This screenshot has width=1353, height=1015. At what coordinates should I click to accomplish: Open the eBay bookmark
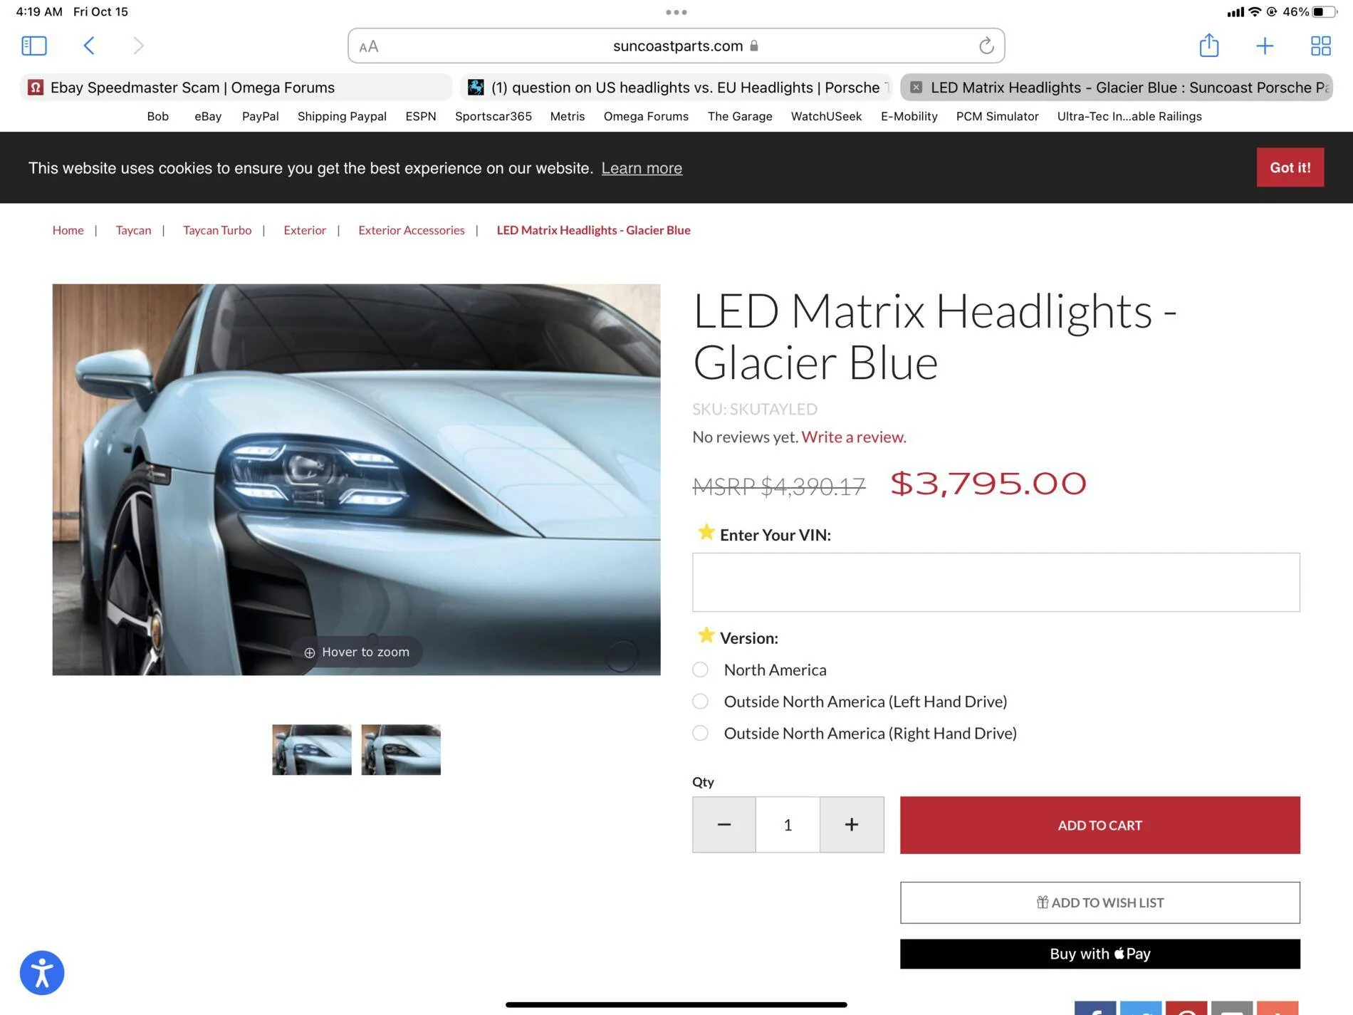[x=208, y=117]
